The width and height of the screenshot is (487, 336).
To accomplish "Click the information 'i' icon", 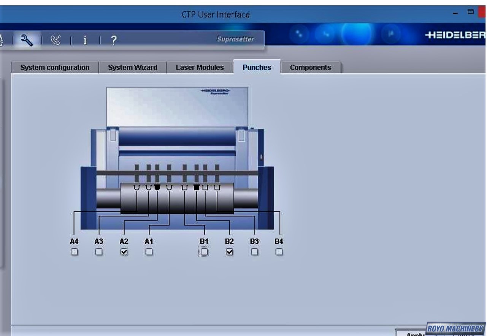I will (85, 40).
